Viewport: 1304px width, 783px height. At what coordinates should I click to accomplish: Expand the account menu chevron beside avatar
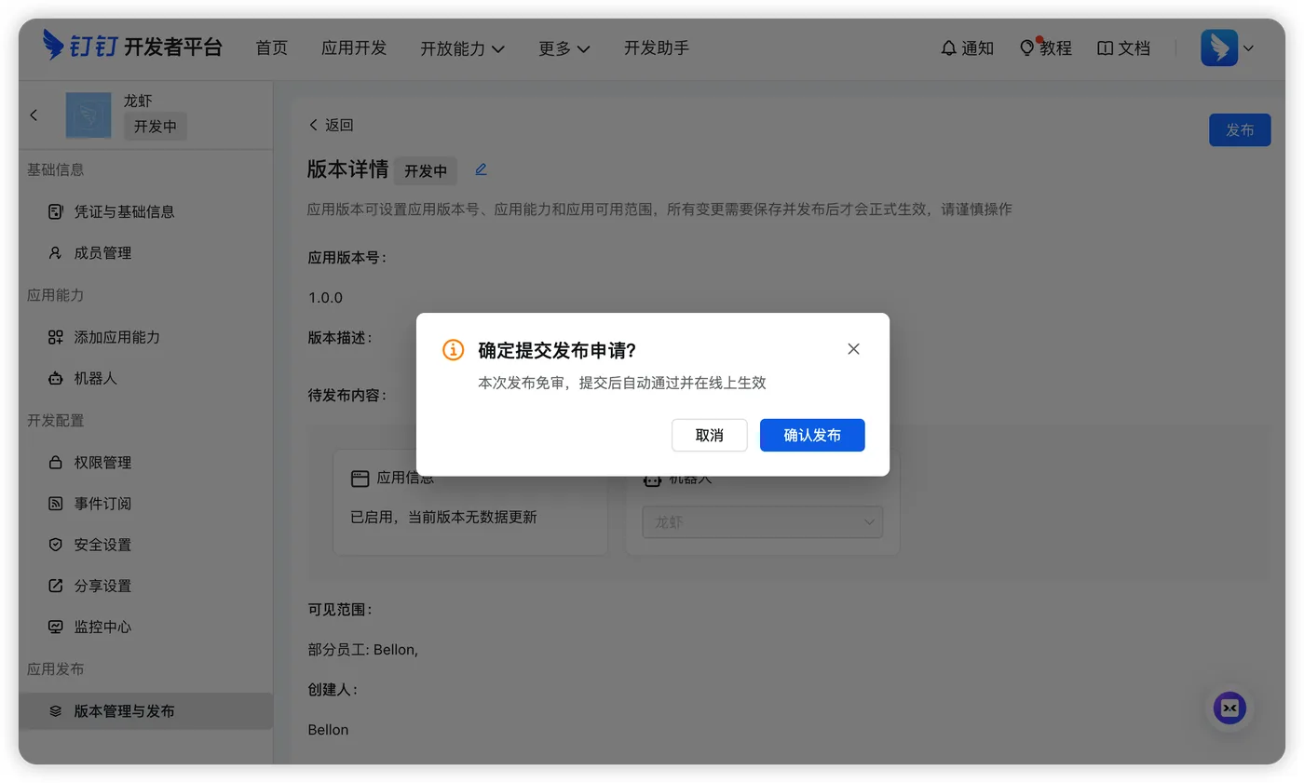pyautogui.click(x=1249, y=48)
